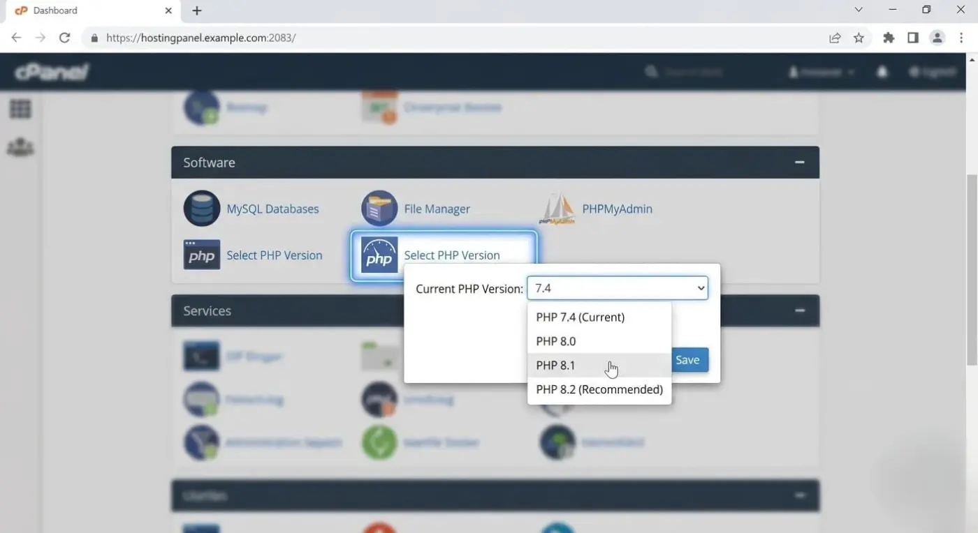The width and height of the screenshot is (978, 533).
Task: Click the page vertical scrollbar
Action: [x=972, y=269]
